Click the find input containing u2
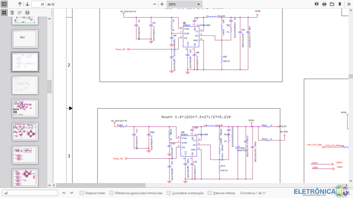Screen dimensions: 353x198 [30, 193]
